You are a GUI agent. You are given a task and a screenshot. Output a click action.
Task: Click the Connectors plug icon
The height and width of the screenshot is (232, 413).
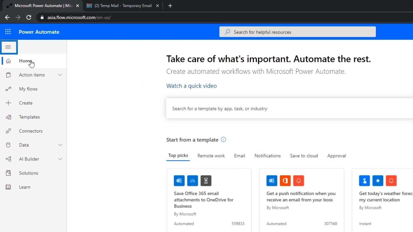8,131
